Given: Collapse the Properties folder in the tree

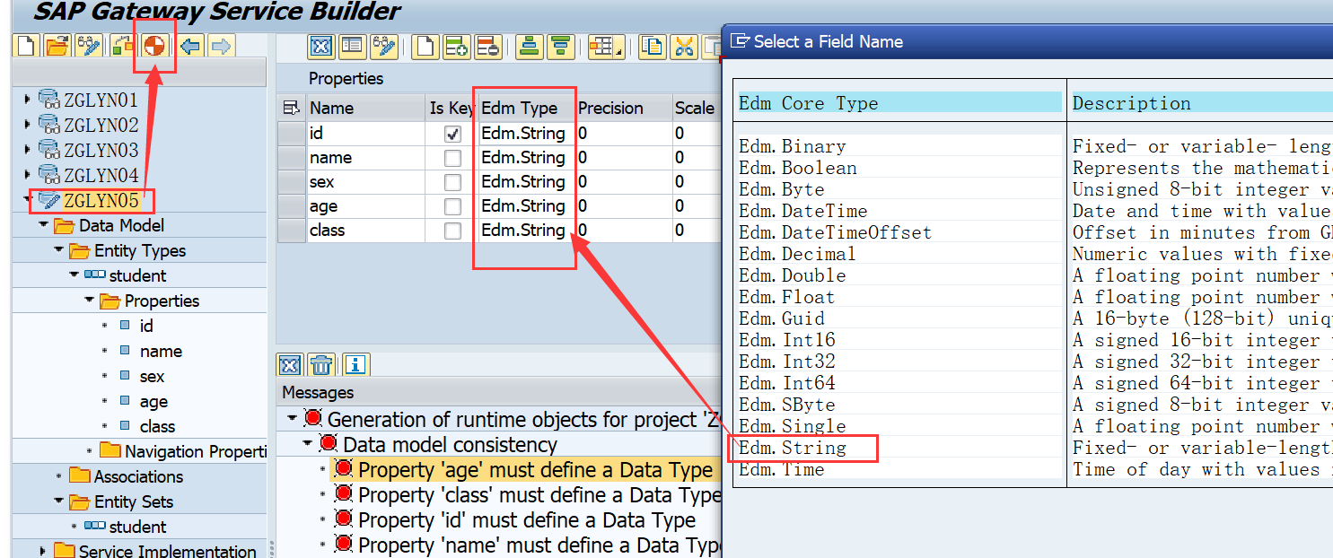Looking at the screenshot, I should (x=89, y=300).
